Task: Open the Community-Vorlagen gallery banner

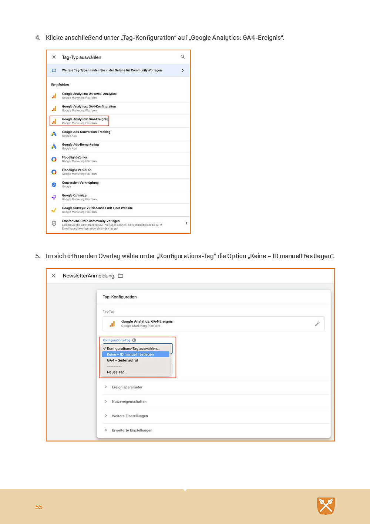Action: [x=118, y=70]
